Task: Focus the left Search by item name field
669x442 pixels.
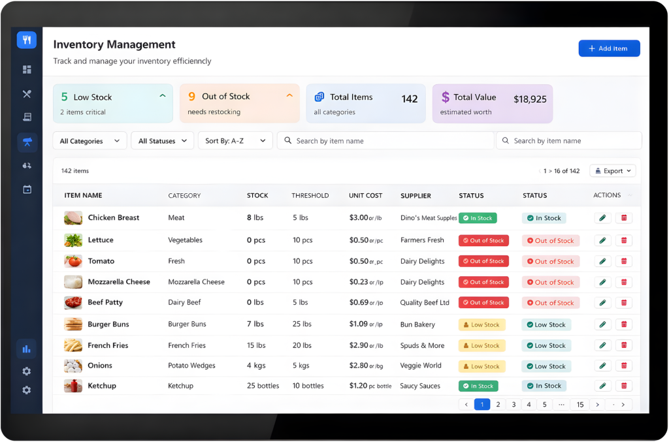Action: [x=385, y=141]
